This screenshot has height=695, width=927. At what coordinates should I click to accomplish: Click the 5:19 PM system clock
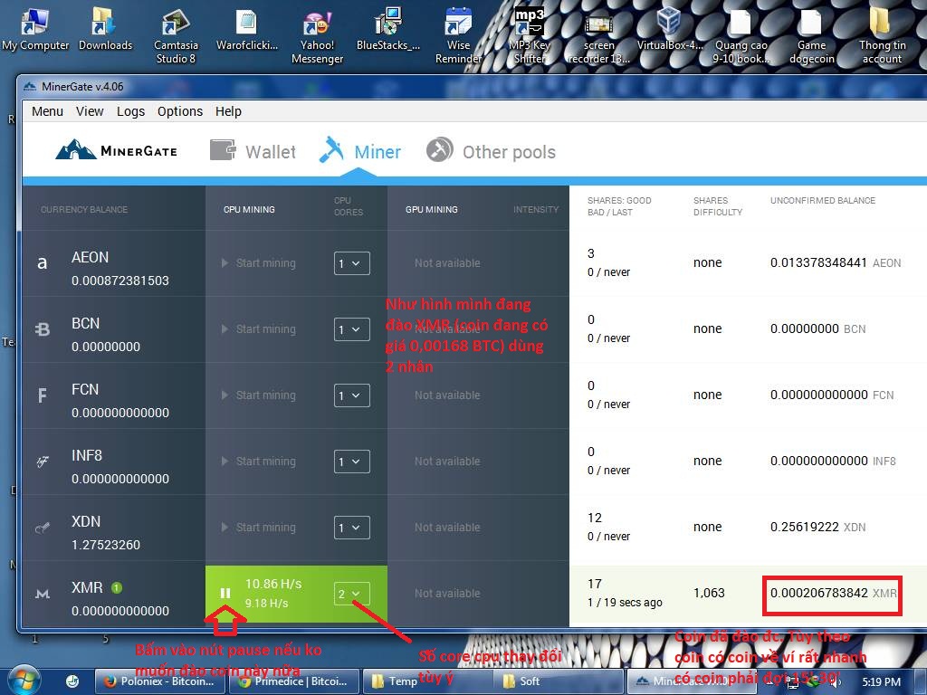[881, 682]
